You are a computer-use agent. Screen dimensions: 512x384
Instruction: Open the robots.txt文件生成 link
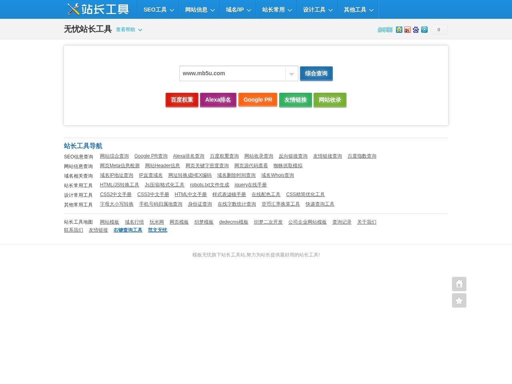[x=210, y=185]
